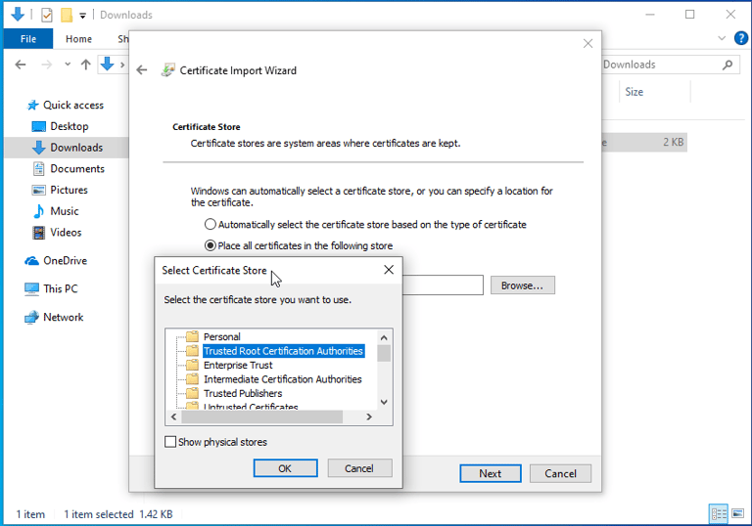Close the Select Certificate Store dialog
The height and width of the screenshot is (526, 752).
(389, 270)
